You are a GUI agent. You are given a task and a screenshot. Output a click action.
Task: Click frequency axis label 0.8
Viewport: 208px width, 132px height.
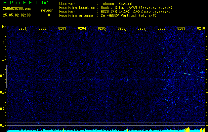[2, 92]
